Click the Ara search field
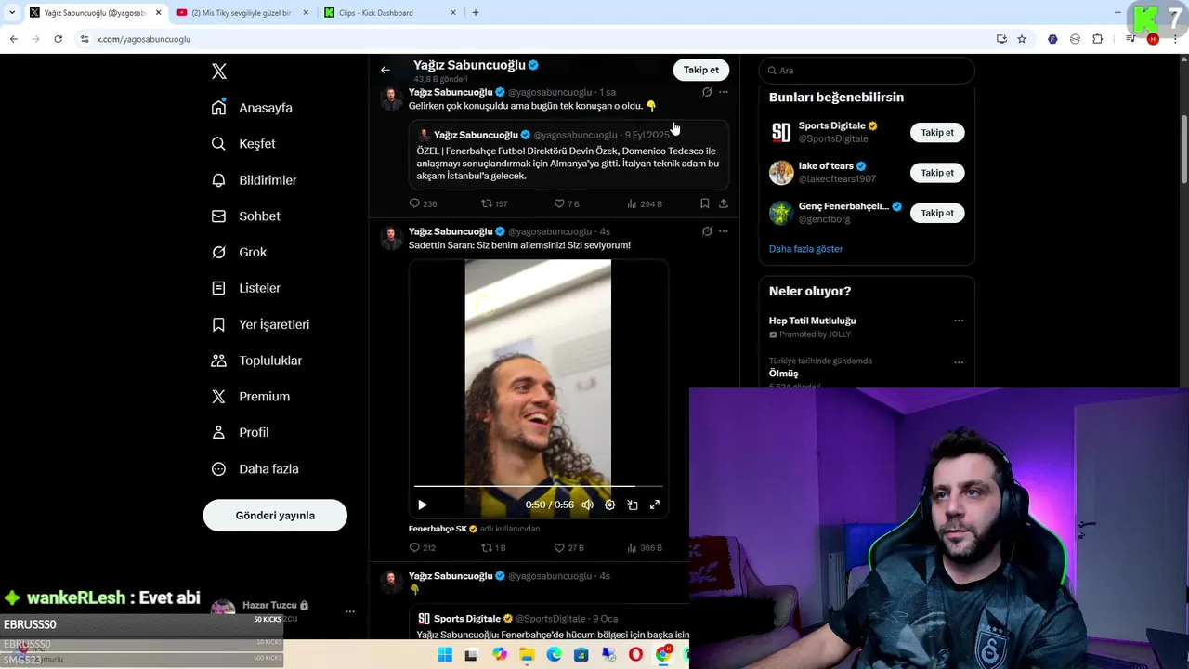The height and width of the screenshot is (669, 1189). [867, 71]
